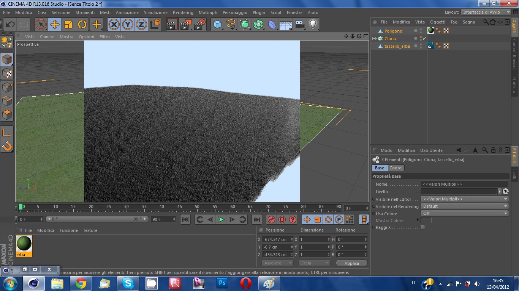Select the Scale tool
The width and height of the screenshot is (519, 291).
click(x=68, y=25)
